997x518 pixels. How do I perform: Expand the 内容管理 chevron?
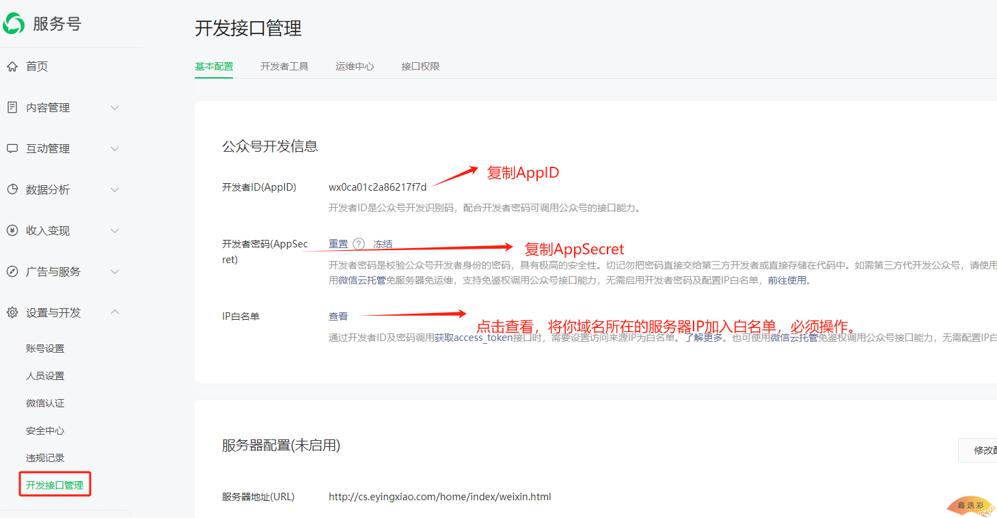[115, 107]
